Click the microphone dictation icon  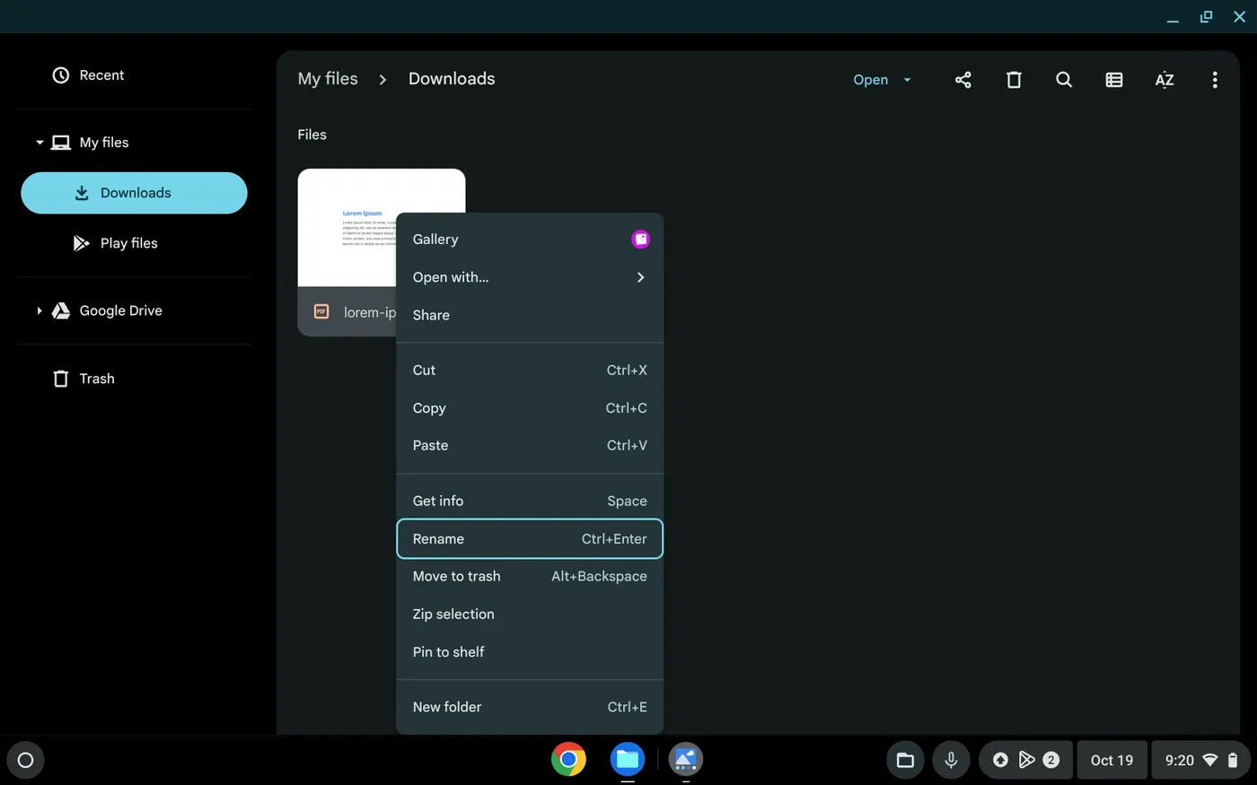click(x=951, y=760)
